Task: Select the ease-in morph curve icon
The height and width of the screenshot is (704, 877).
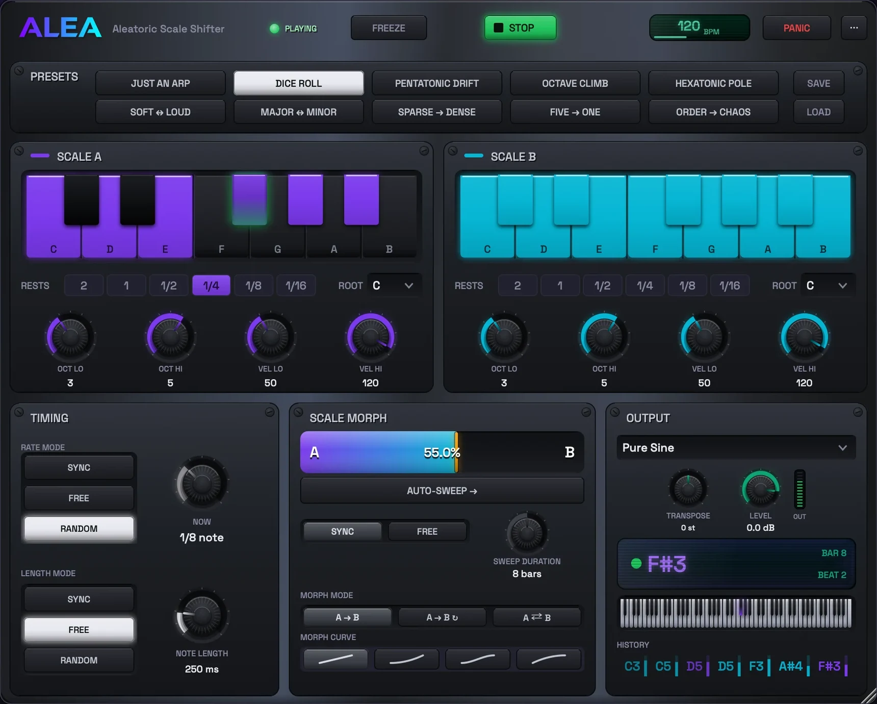Action: (406, 659)
